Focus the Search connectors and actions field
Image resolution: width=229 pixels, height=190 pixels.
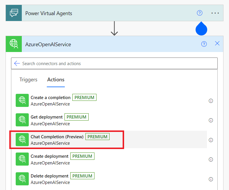116,63
